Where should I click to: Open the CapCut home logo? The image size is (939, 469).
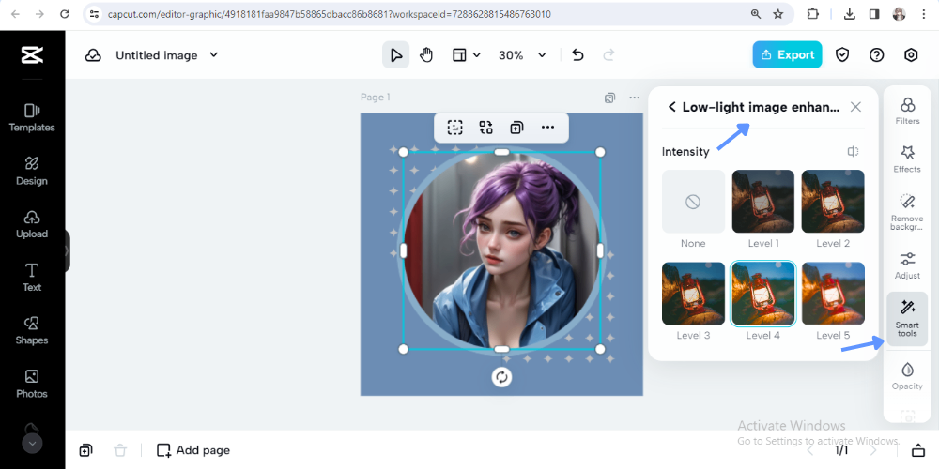pyautogui.click(x=32, y=55)
